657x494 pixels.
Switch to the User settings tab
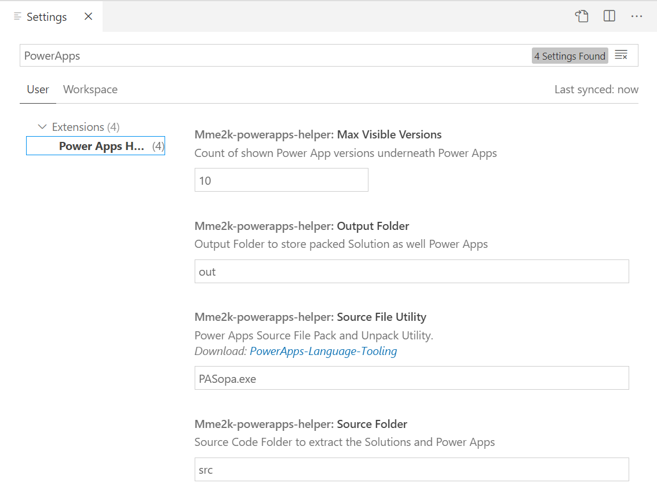pos(38,89)
